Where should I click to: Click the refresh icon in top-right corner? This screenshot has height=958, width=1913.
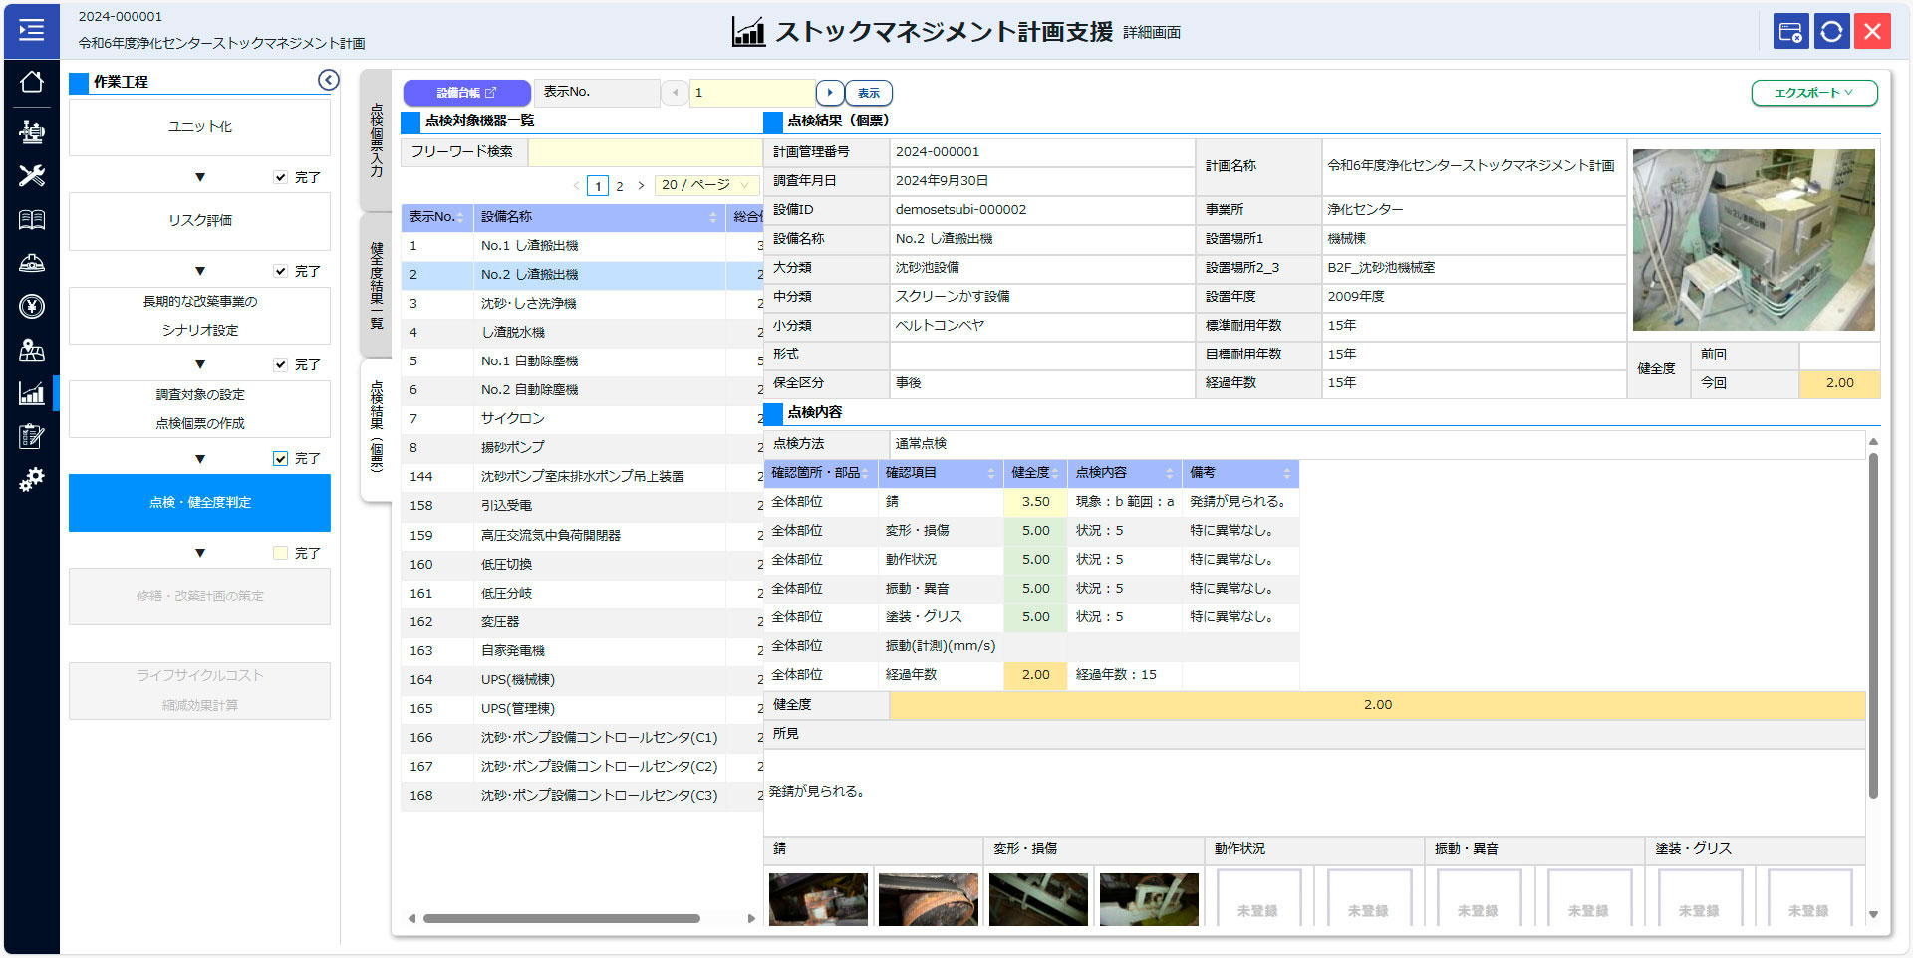tap(1831, 31)
